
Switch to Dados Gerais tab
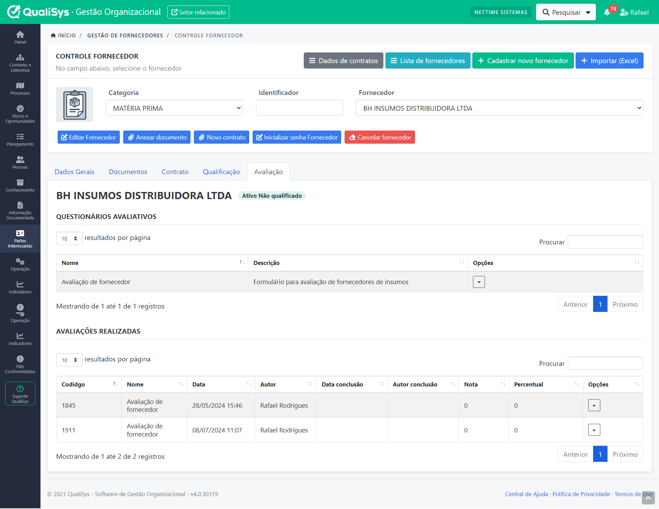74,172
